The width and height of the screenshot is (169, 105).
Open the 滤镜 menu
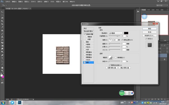pos(46,2)
